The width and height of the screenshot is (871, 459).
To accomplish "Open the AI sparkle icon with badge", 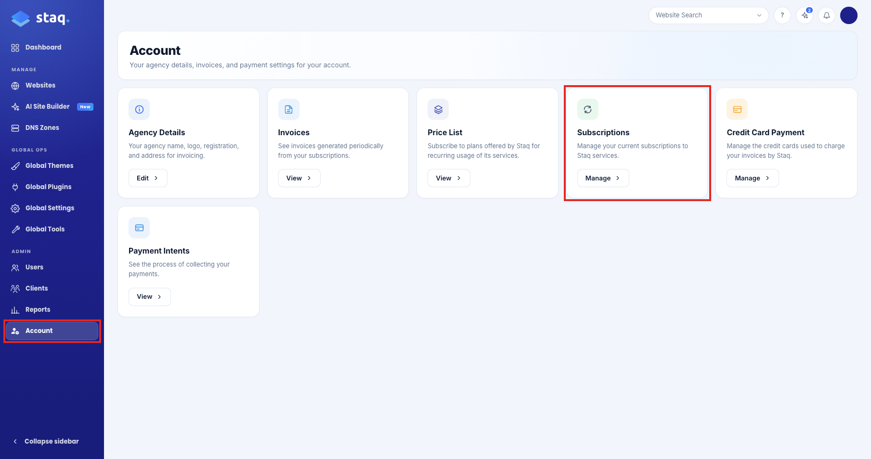I will tap(805, 15).
